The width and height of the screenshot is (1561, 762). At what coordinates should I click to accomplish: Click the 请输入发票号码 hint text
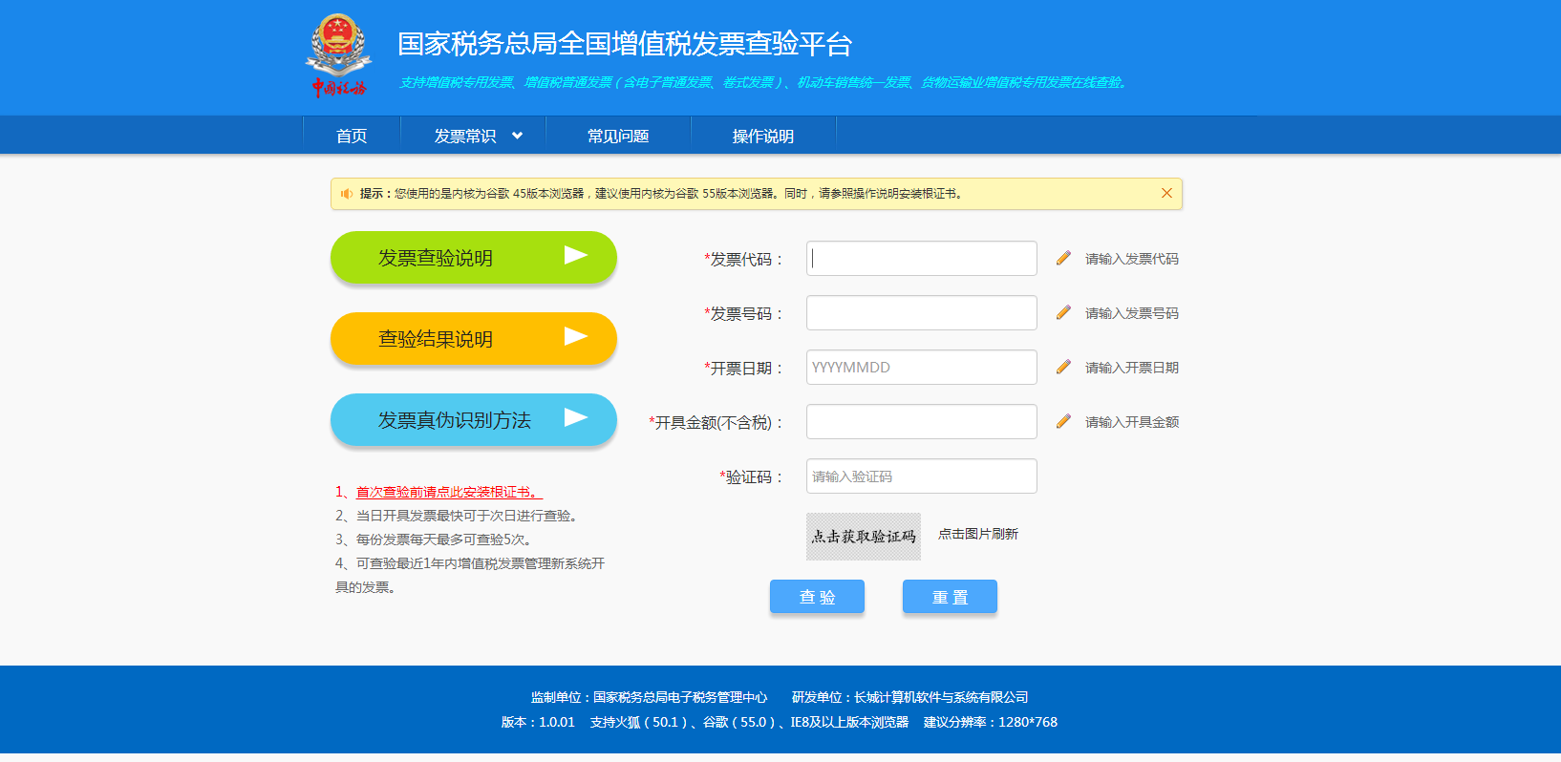tap(1132, 313)
